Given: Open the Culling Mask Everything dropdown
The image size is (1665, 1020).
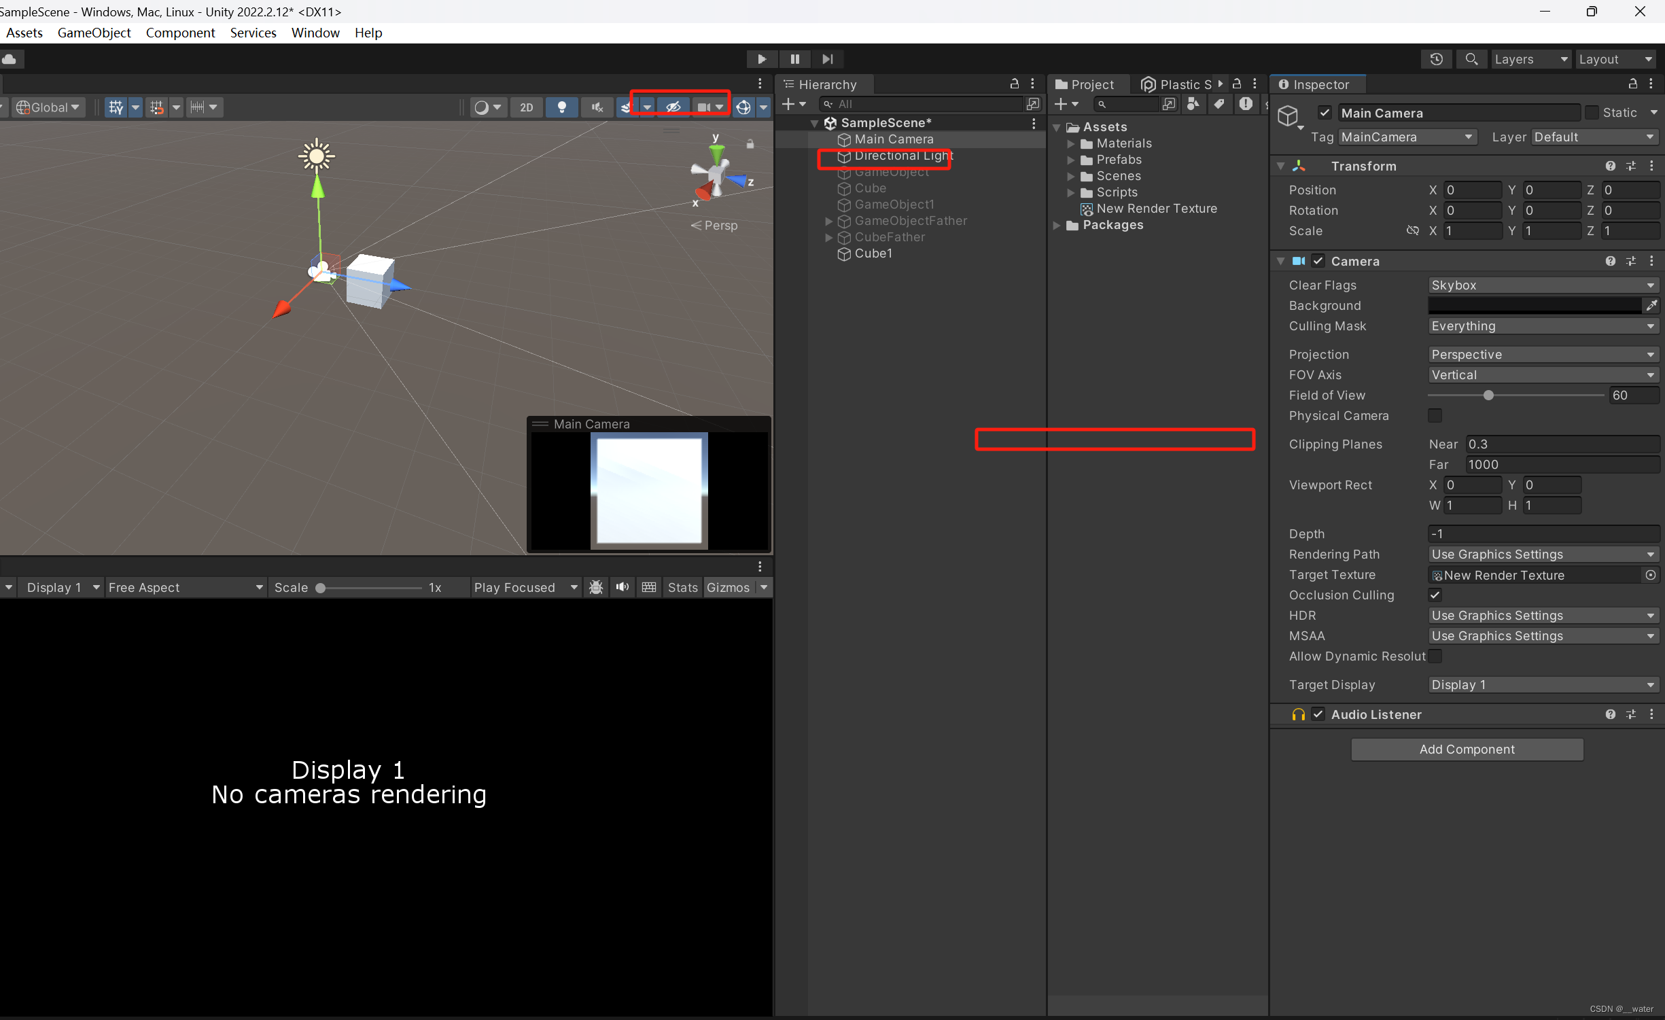Looking at the screenshot, I should [1543, 326].
